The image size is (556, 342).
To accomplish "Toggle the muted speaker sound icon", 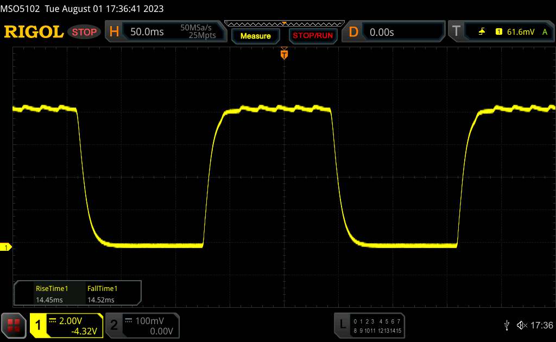I will (521, 325).
